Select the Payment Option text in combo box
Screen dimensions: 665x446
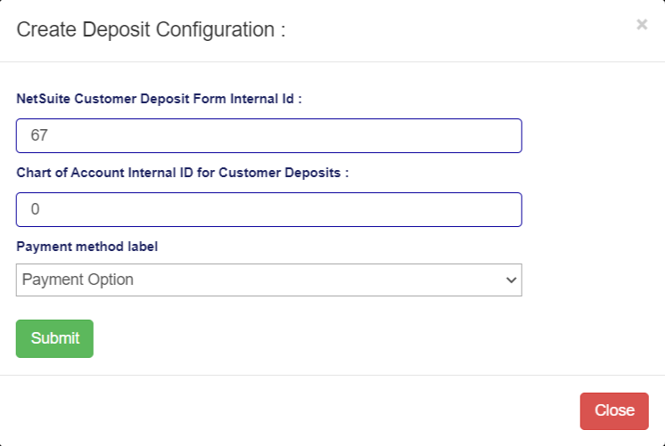pyautogui.click(x=78, y=280)
